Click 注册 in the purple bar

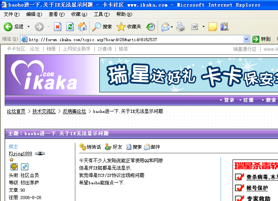[x=248, y=100]
